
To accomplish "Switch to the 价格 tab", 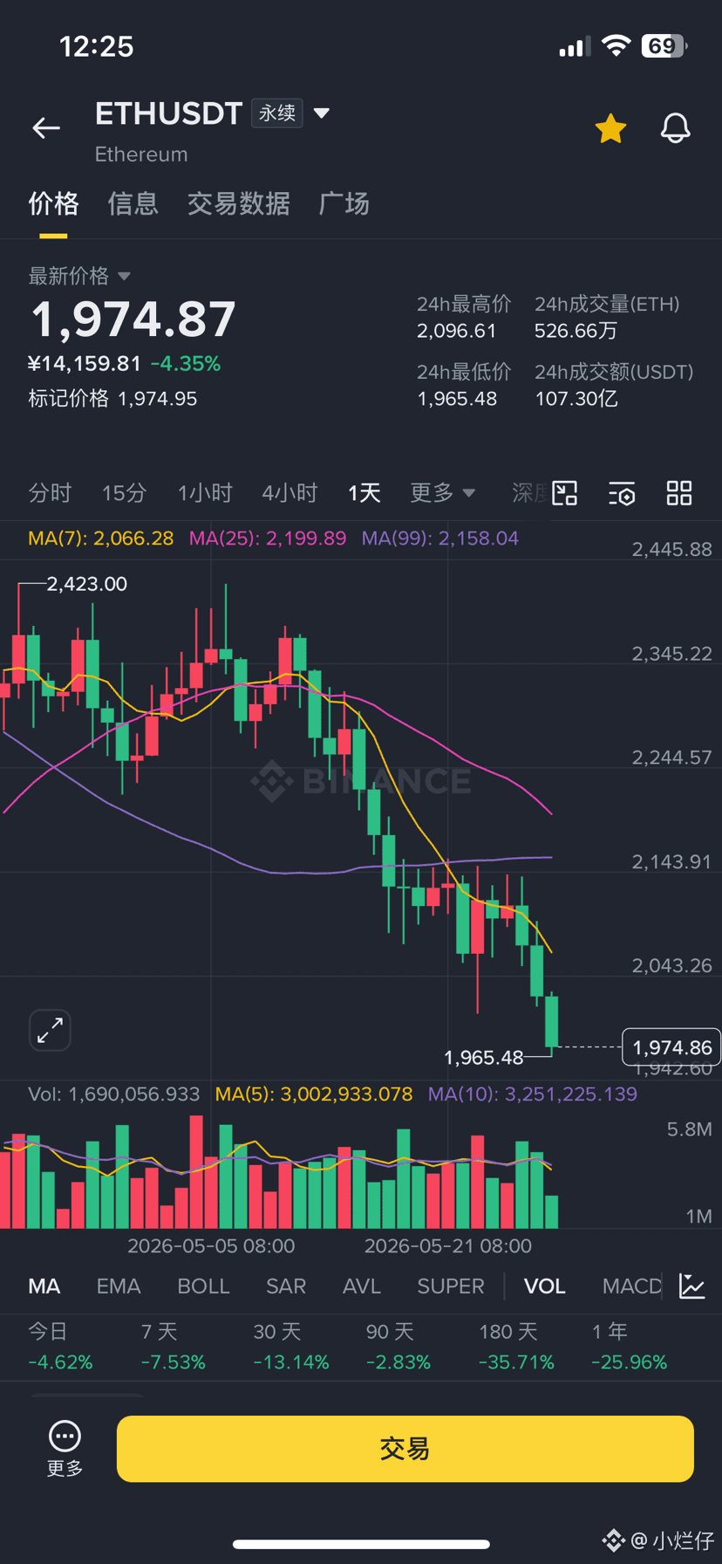I will click(x=53, y=203).
